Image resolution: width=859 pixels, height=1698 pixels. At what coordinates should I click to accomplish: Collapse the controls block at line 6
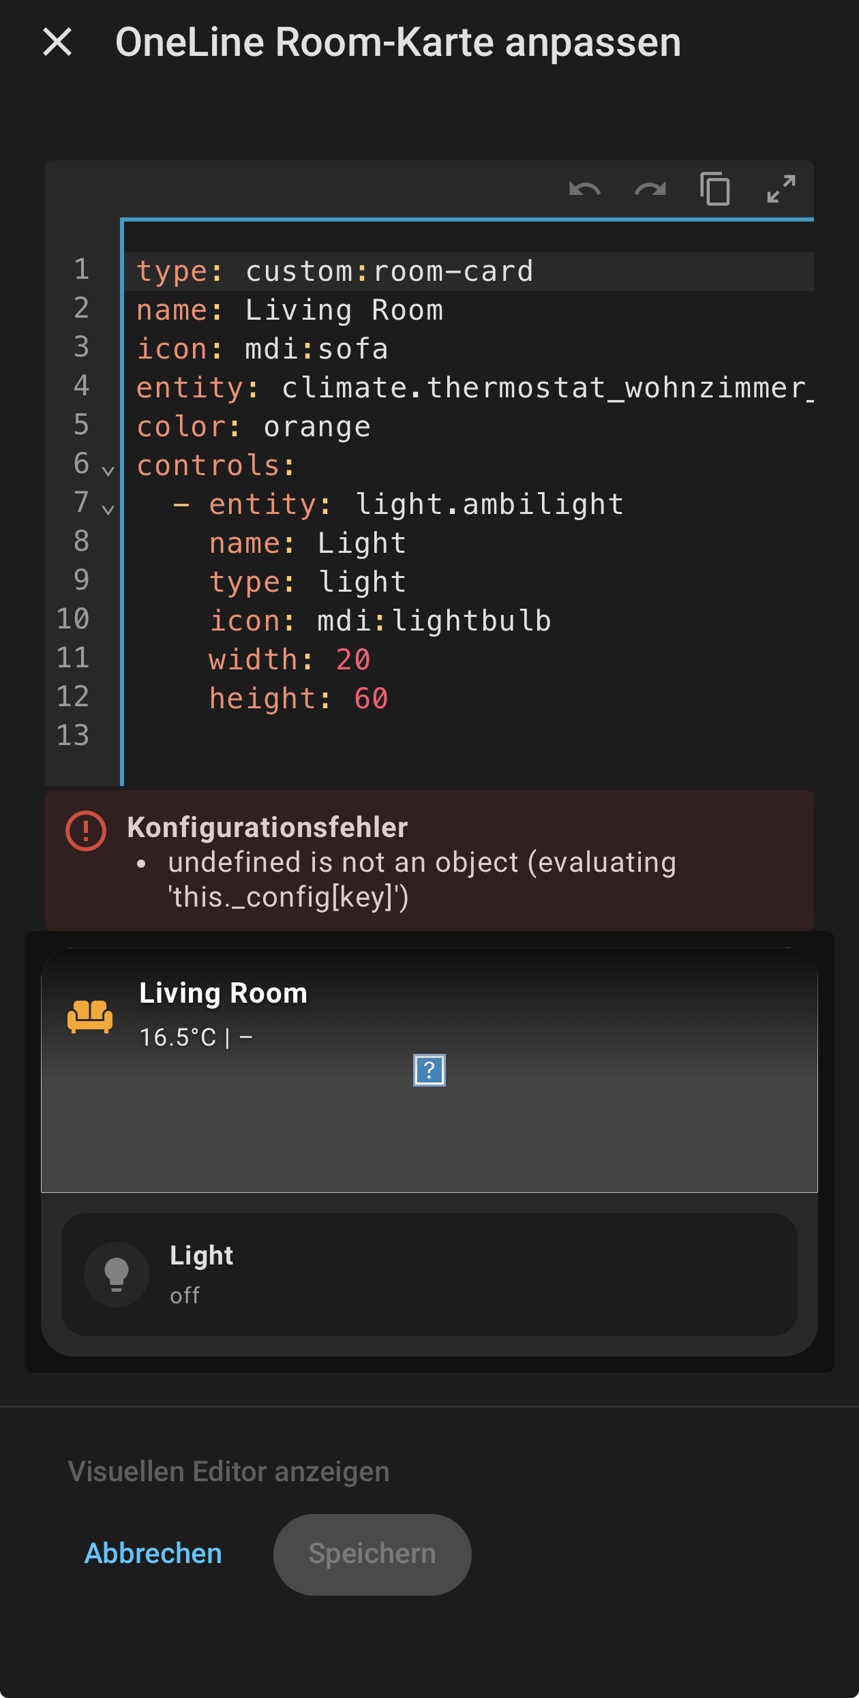point(108,470)
